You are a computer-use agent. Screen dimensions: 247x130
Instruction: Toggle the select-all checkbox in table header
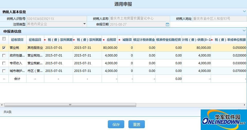pos(4,39)
